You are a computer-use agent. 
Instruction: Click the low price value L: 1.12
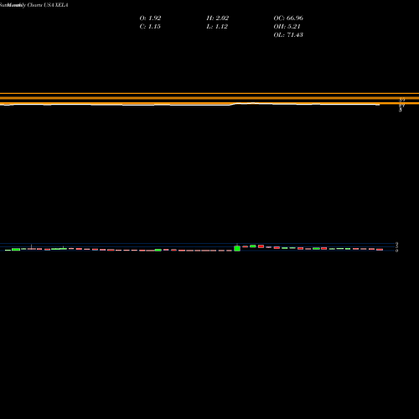[x=217, y=27]
